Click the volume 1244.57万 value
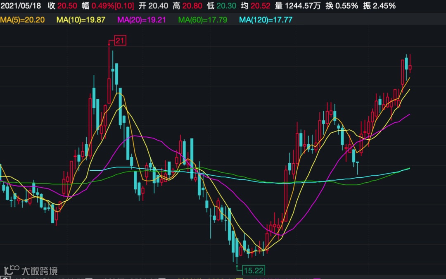The image size is (446, 279). point(303,6)
